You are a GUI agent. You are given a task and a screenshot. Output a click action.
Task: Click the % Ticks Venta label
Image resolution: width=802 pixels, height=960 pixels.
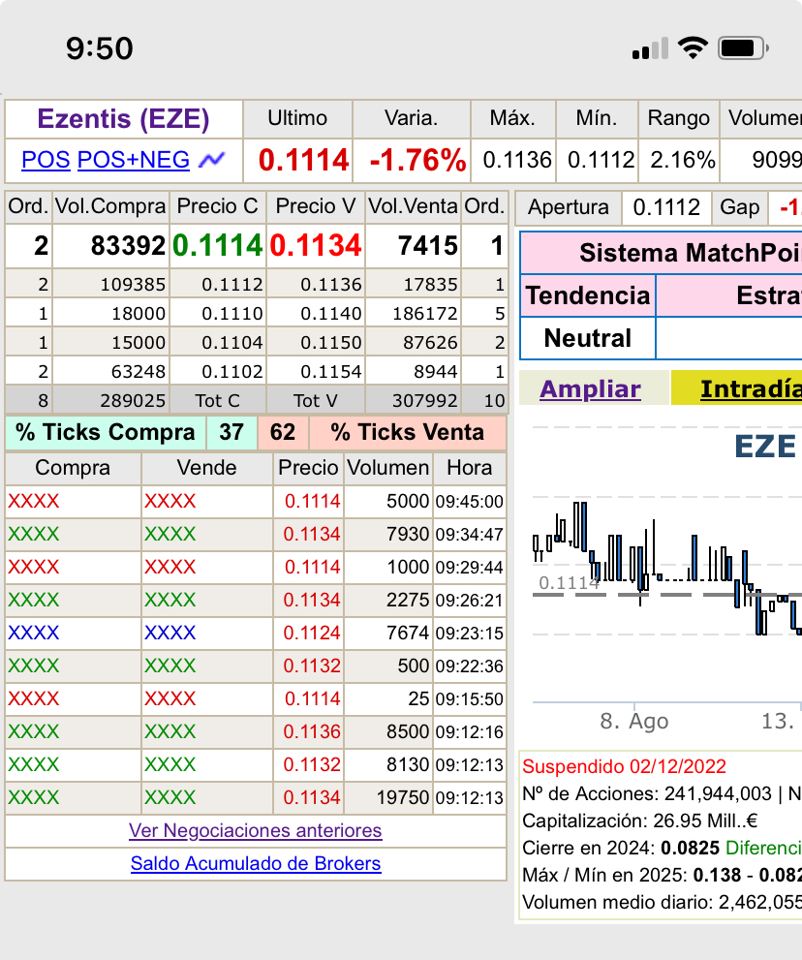407,432
